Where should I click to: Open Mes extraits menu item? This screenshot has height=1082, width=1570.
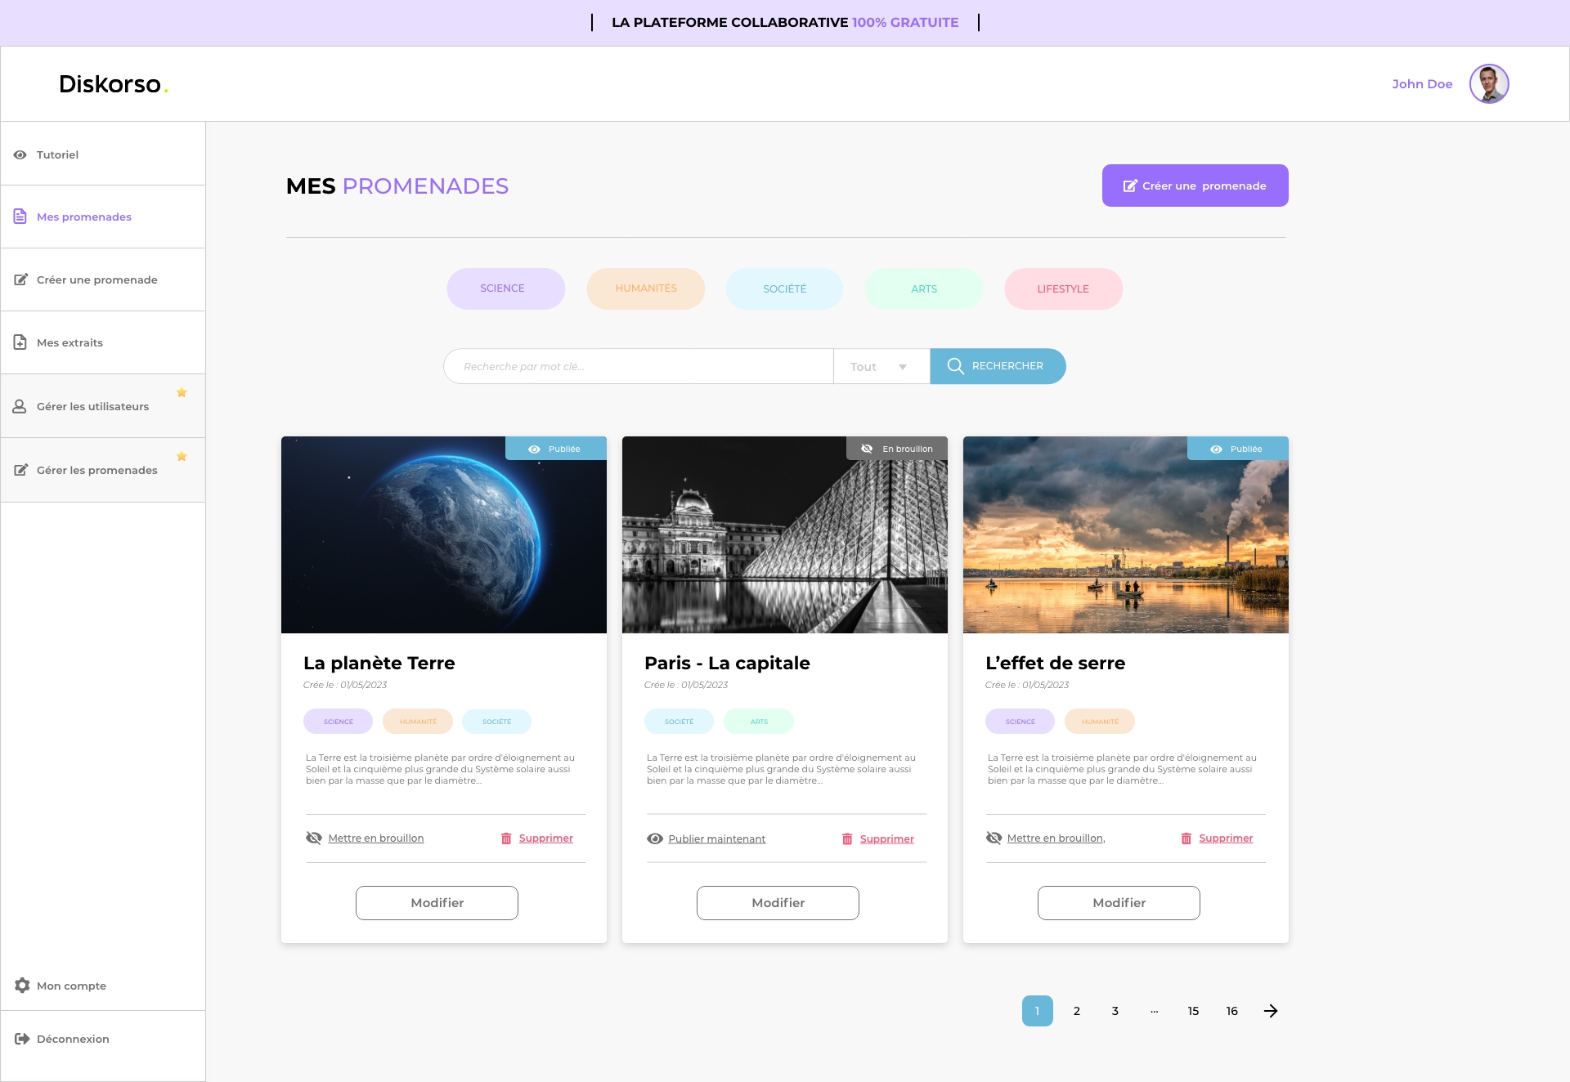(x=103, y=342)
